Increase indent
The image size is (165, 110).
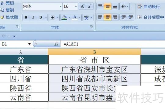130,17
